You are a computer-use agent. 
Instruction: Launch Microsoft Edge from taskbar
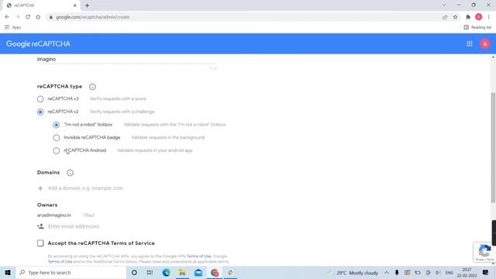click(166, 272)
